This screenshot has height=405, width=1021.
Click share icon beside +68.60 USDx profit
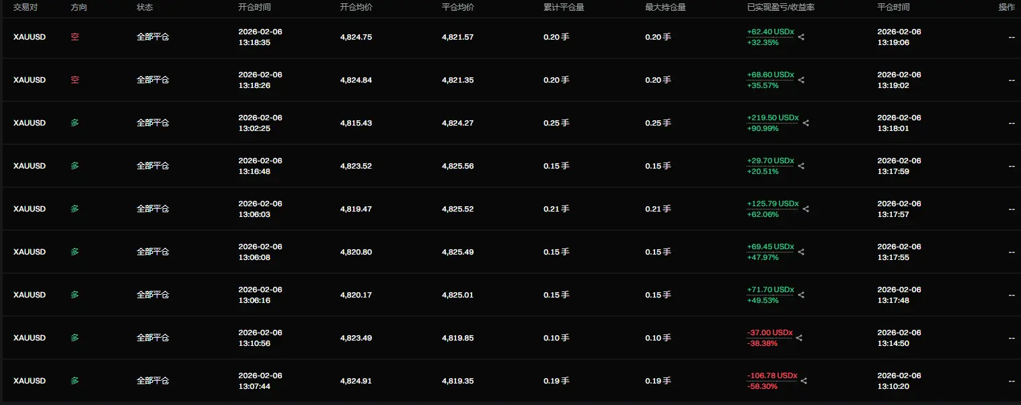(x=801, y=80)
